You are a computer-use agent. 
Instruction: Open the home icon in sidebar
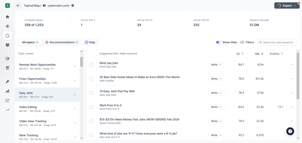click(x=7, y=17)
